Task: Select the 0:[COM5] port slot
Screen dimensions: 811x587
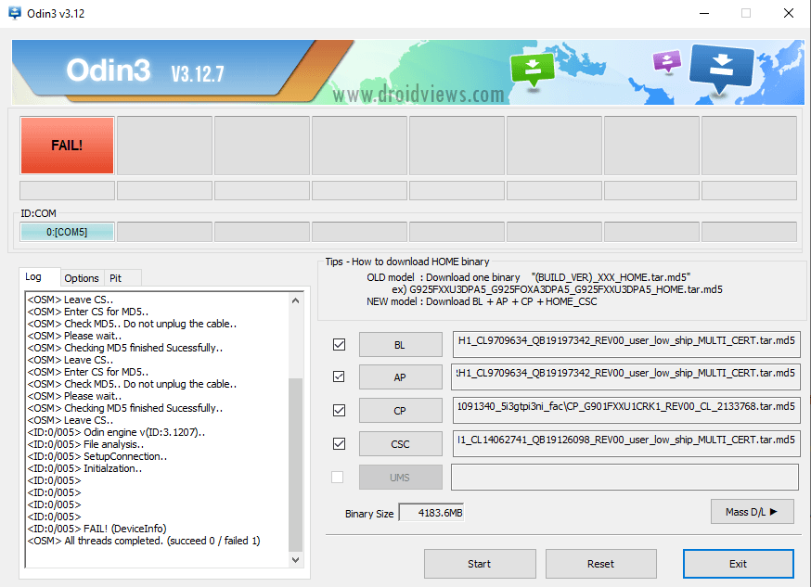Action: coord(67,232)
